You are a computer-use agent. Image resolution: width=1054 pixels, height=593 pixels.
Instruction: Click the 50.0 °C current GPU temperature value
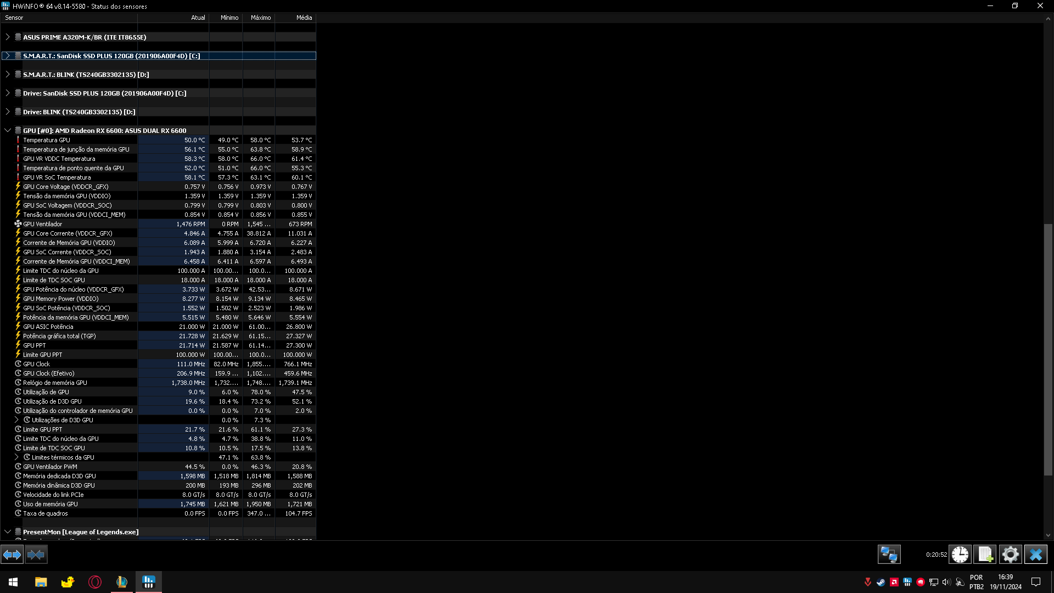[194, 140]
